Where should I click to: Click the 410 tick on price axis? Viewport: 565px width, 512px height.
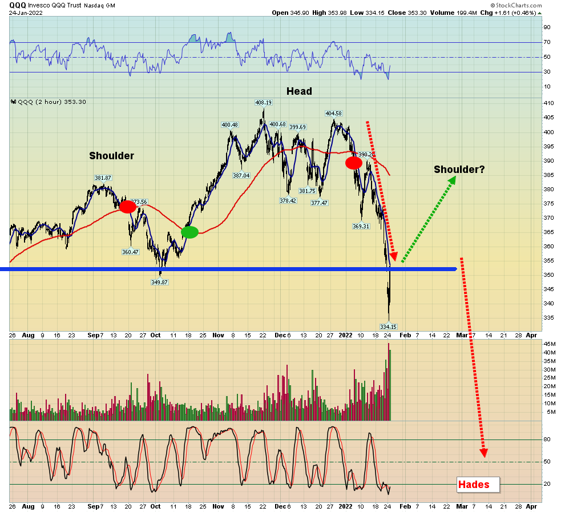549,103
